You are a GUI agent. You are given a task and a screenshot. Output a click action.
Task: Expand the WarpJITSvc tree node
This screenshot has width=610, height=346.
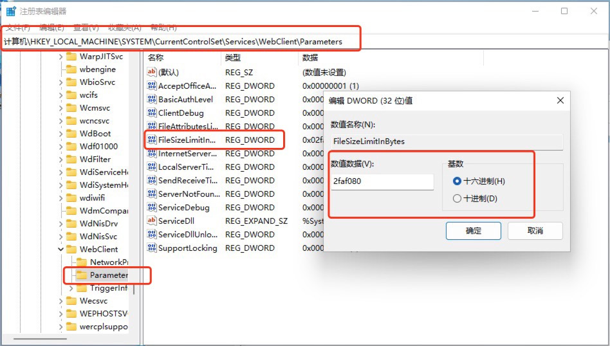point(61,57)
